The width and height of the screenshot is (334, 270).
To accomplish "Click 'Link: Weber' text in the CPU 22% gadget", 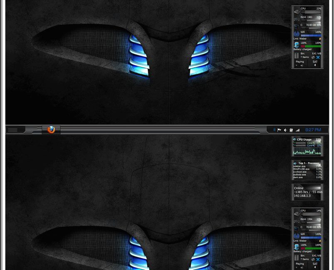I will [300, 39].
